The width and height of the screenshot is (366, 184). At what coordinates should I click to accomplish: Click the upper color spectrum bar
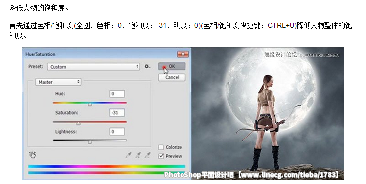tap(107, 167)
